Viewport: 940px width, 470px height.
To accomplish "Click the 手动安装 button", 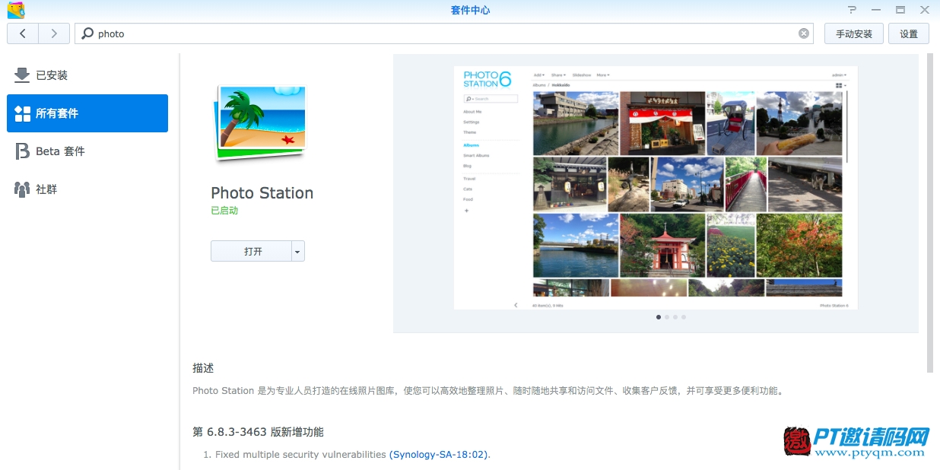I will (854, 33).
